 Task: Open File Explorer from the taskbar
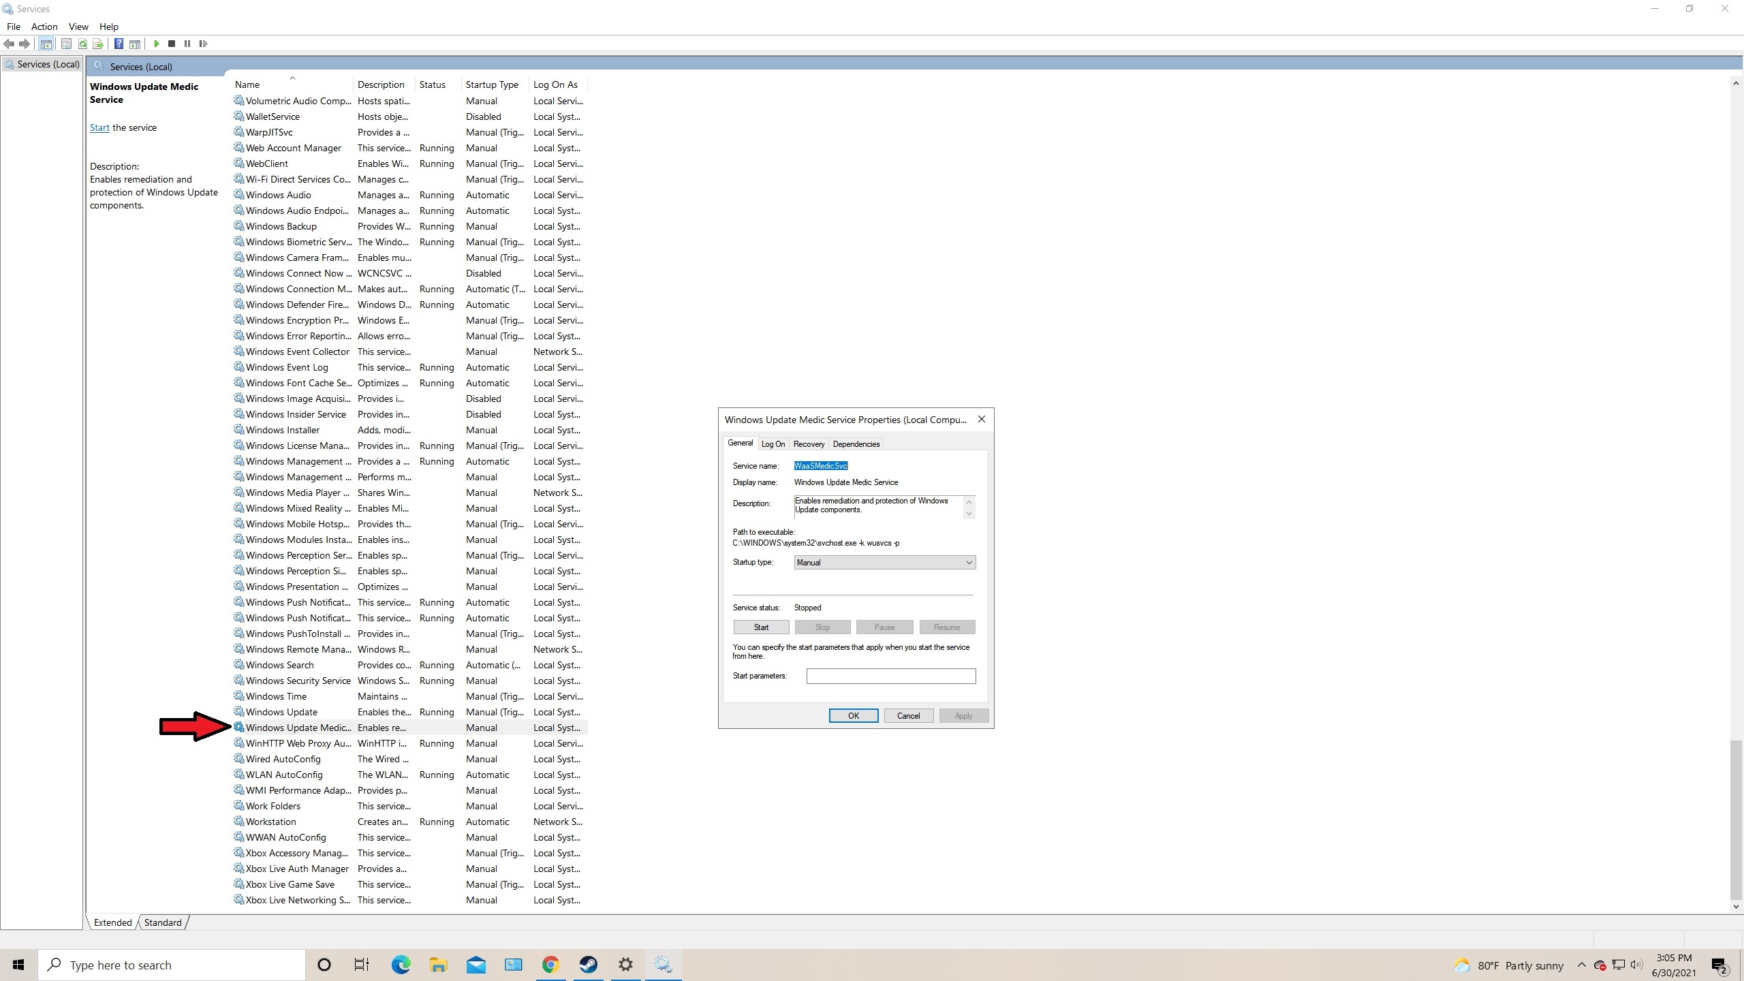(x=438, y=965)
